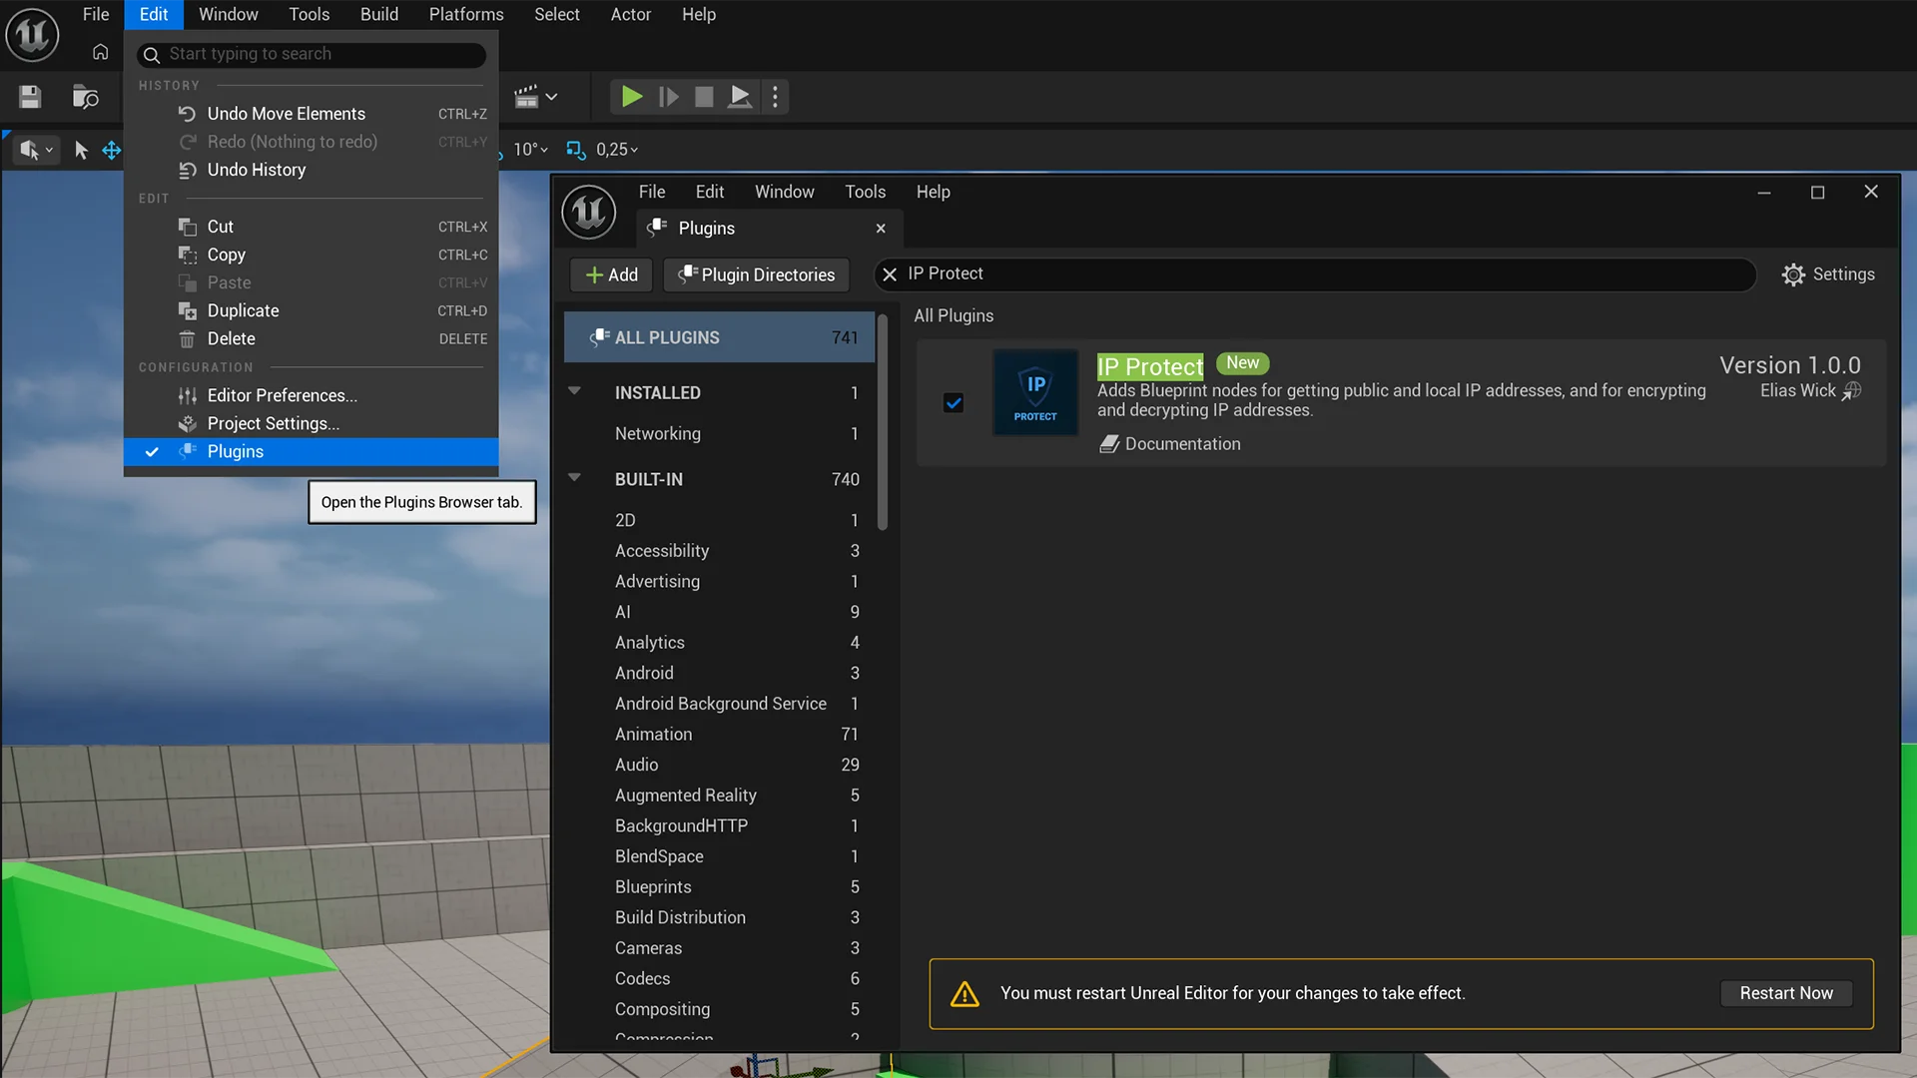This screenshot has width=1917, height=1078.
Task: Select the ALL PLUGINS category
Action: coord(719,337)
